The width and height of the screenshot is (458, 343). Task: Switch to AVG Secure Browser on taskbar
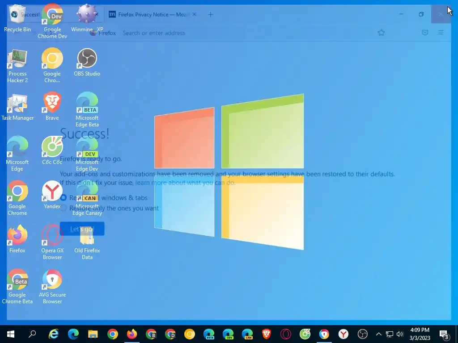[x=324, y=334]
